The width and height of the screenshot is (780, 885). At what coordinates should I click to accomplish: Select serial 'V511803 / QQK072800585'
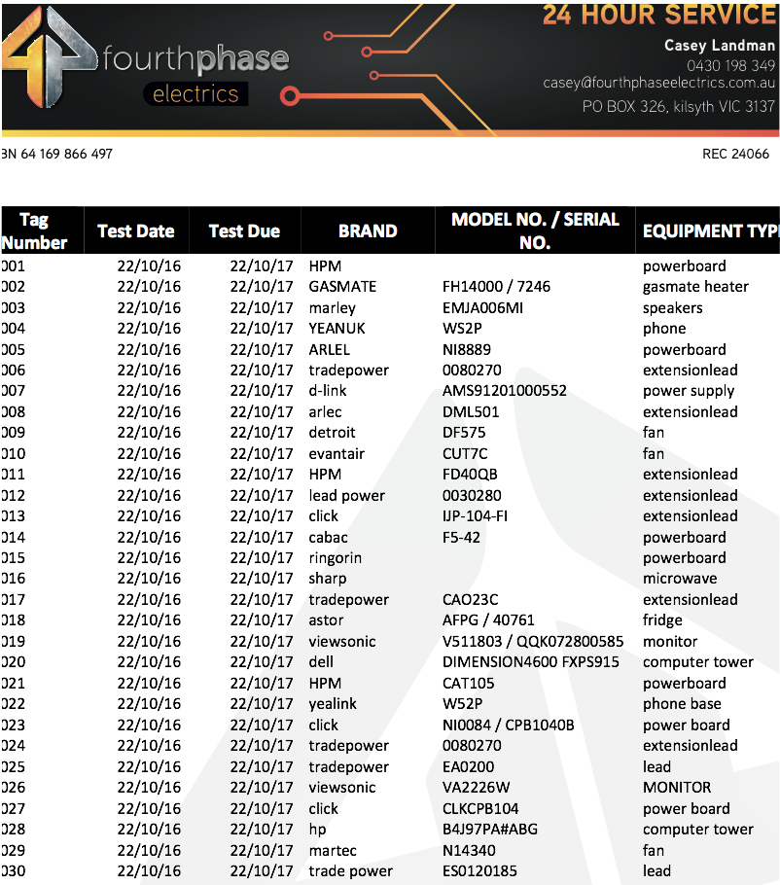coord(533,641)
